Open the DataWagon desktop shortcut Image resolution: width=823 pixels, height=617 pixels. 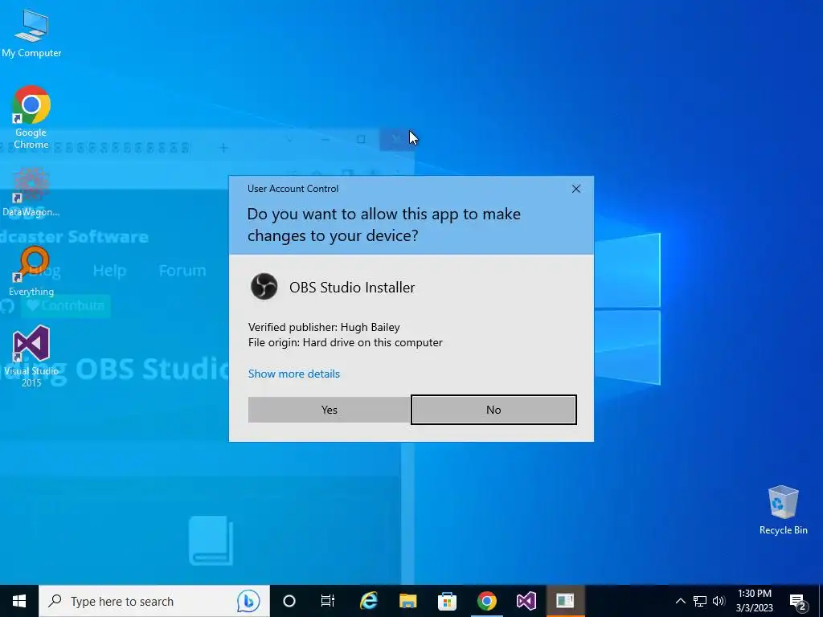coord(31,192)
